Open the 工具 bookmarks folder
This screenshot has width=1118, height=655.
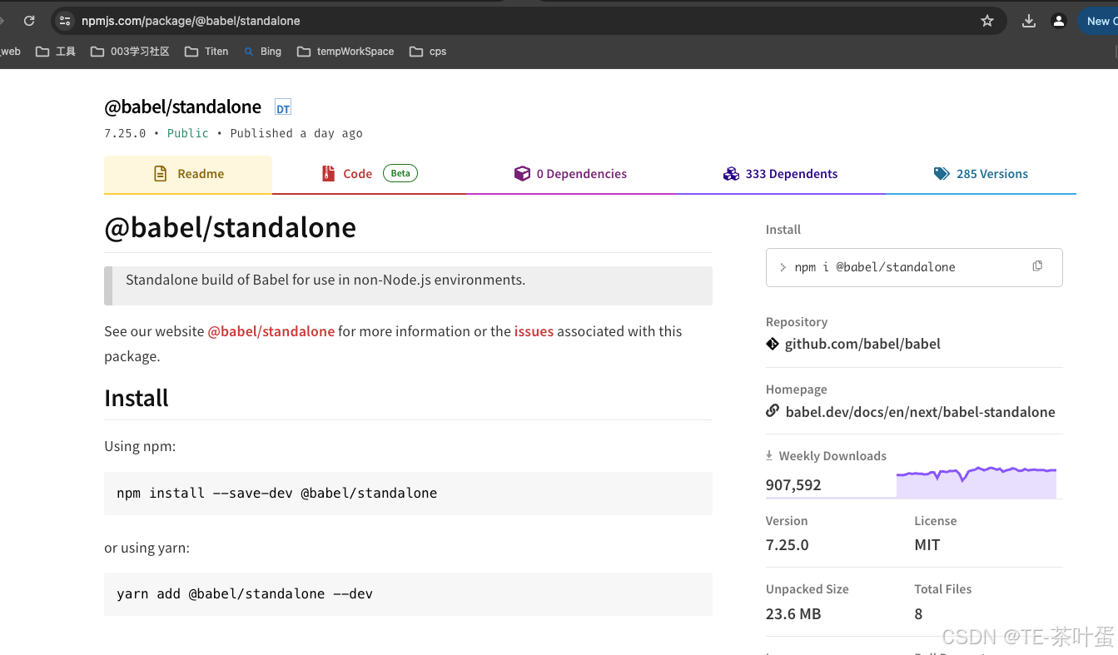[x=56, y=52]
